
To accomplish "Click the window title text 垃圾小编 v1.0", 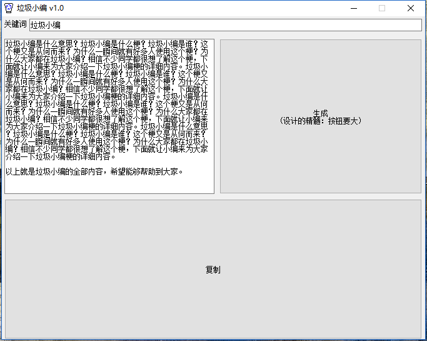I will [40, 8].
